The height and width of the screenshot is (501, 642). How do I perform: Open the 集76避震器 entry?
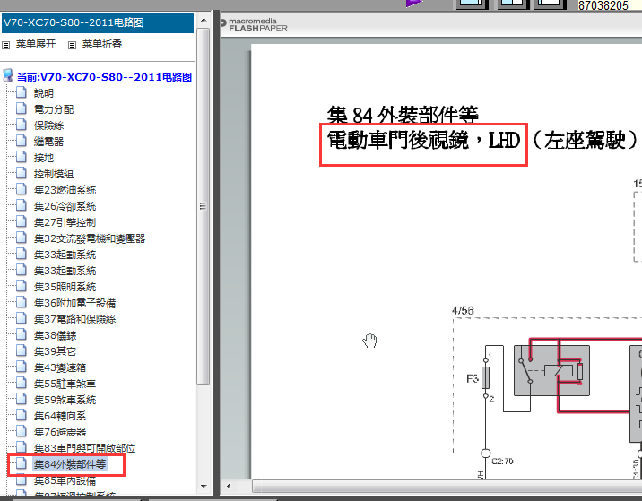[x=60, y=432]
